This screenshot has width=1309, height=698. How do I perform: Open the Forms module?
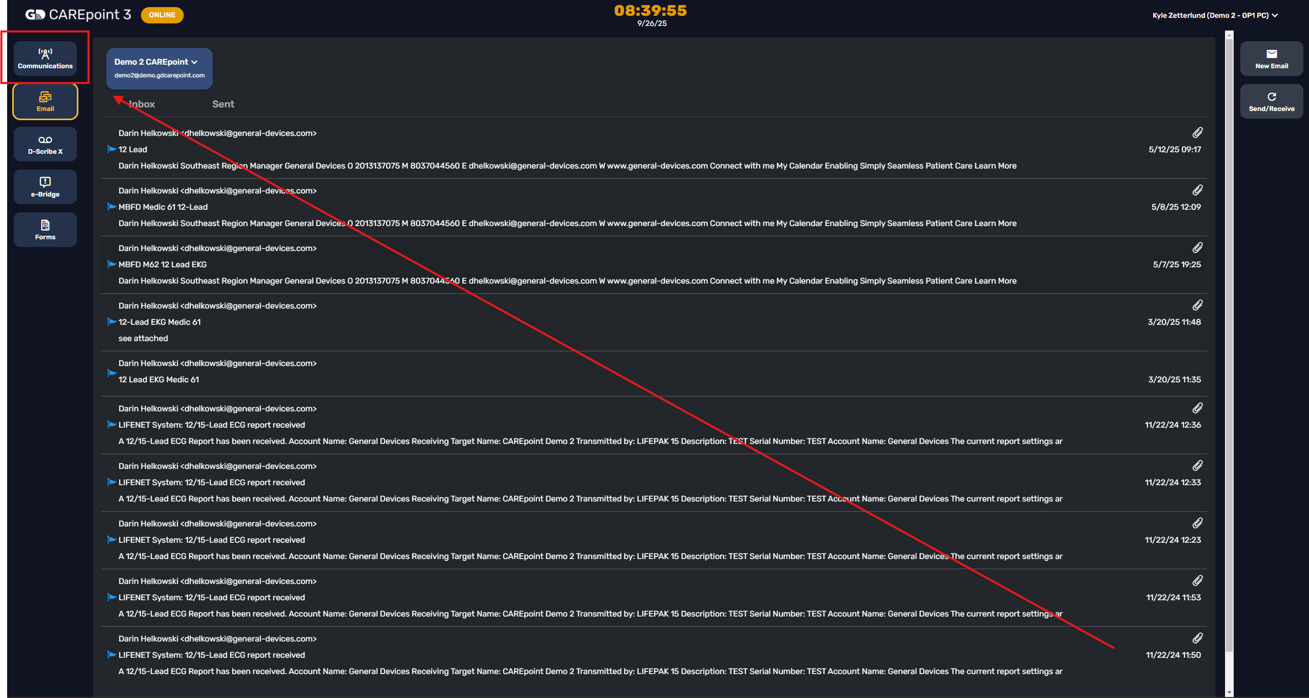tap(45, 230)
